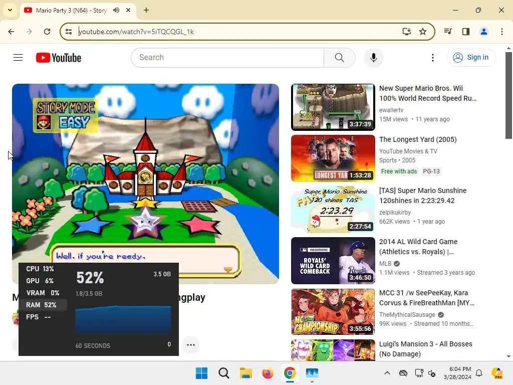Bookmark this tab with the star

click(x=423, y=32)
